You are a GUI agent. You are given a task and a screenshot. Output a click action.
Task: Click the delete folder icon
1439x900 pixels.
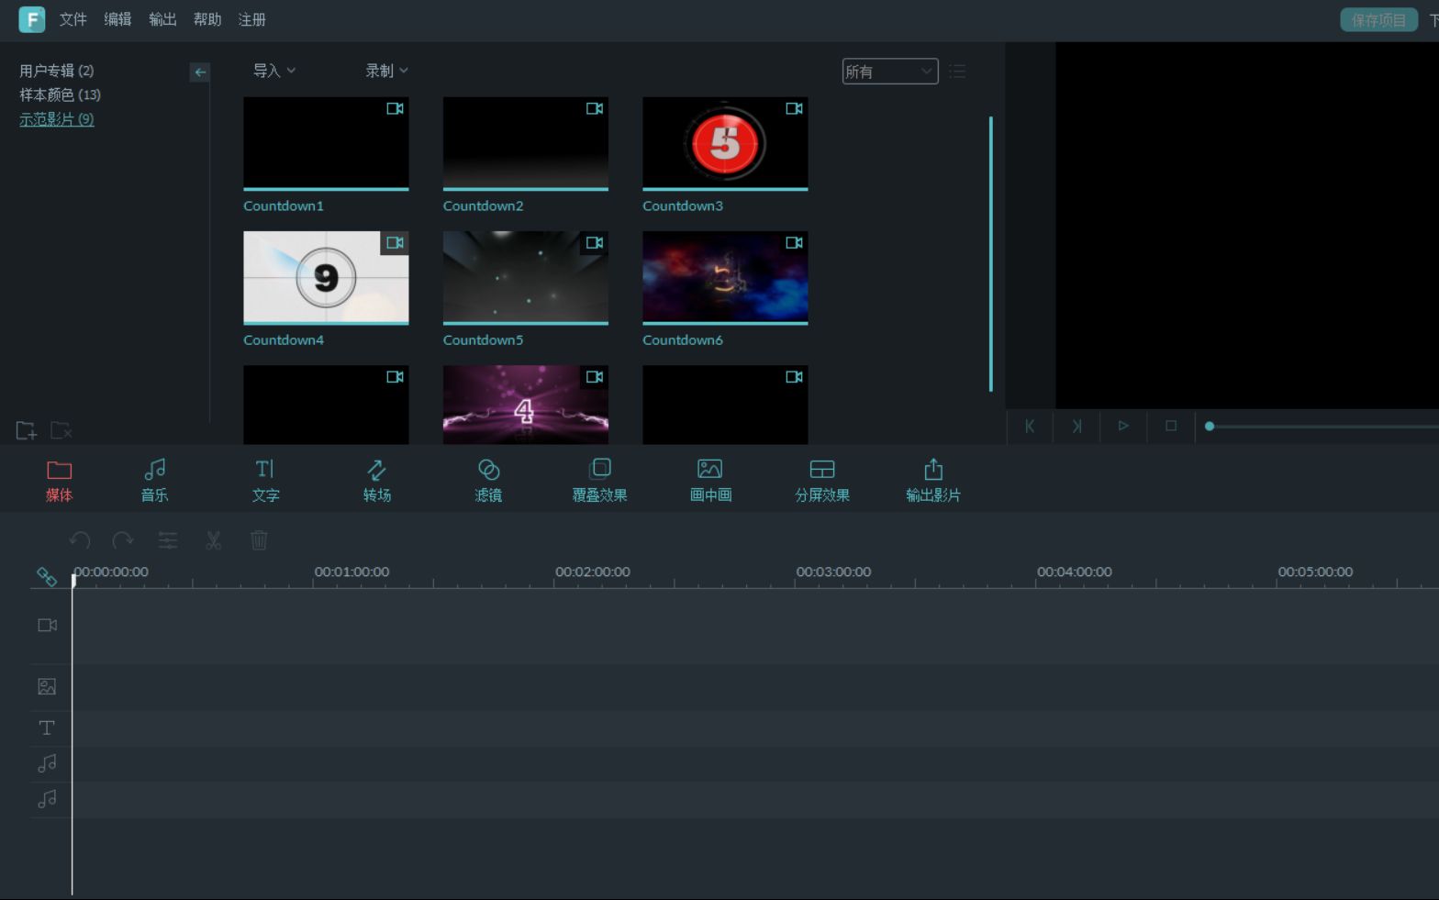pyautogui.click(x=61, y=430)
